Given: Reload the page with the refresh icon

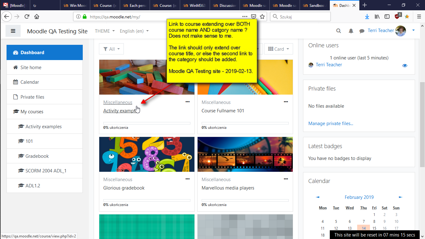Looking at the screenshot, I should point(27,17).
